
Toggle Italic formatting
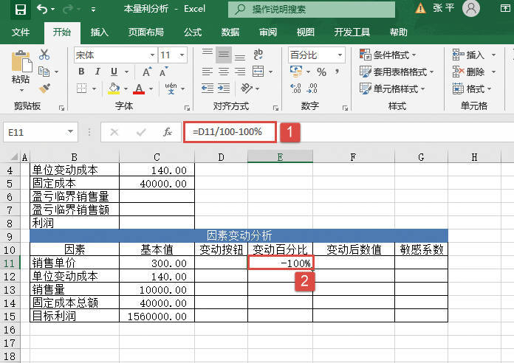(97, 72)
